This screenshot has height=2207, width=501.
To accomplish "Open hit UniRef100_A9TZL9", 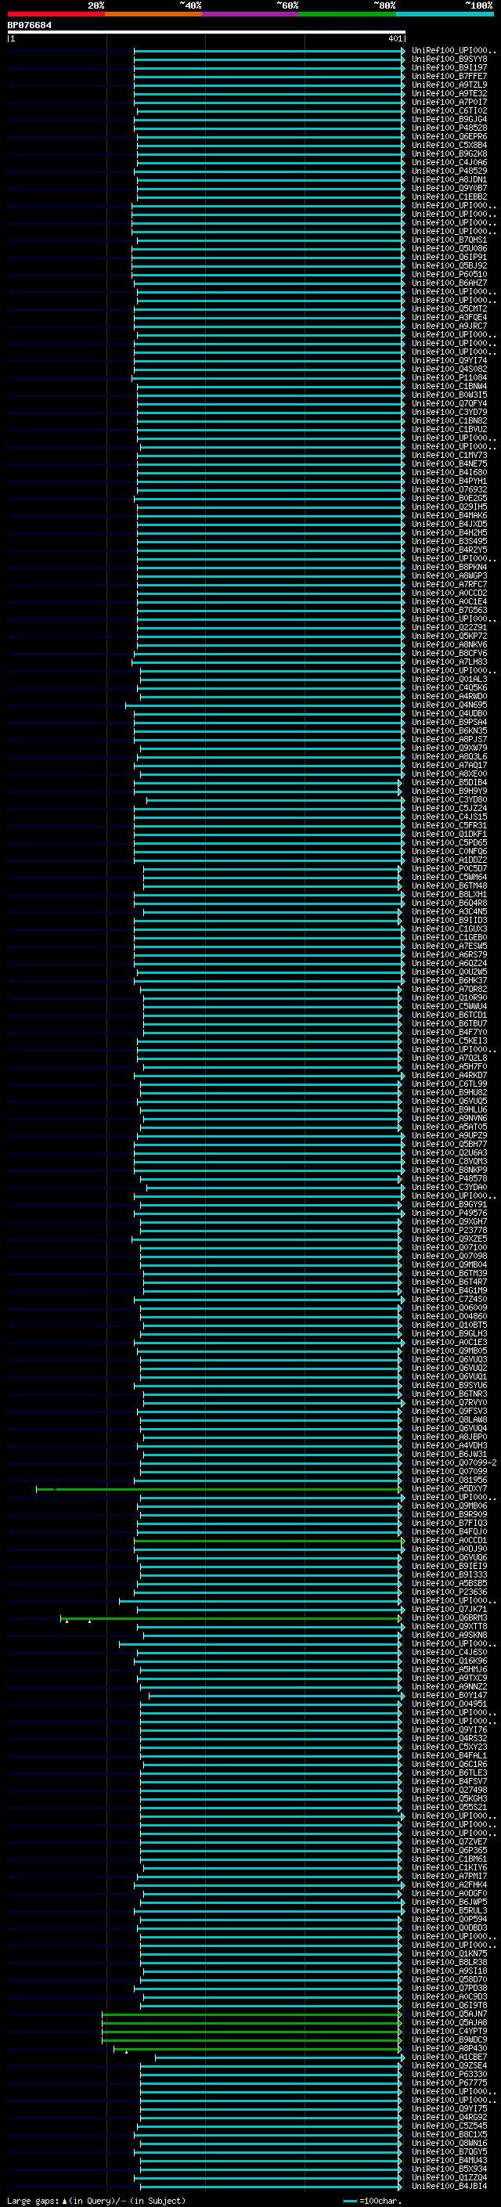I will (x=449, y=85).
